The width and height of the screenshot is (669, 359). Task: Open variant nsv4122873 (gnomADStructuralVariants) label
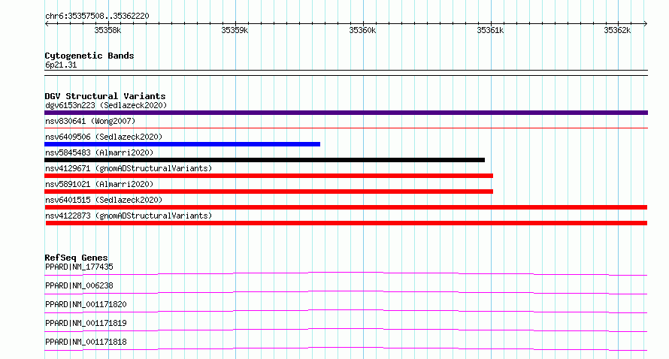pos(129,216)
